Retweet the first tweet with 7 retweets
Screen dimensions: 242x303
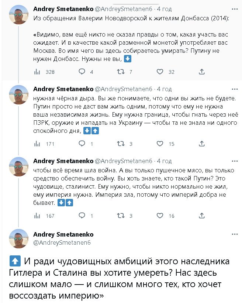pos(121,72)
